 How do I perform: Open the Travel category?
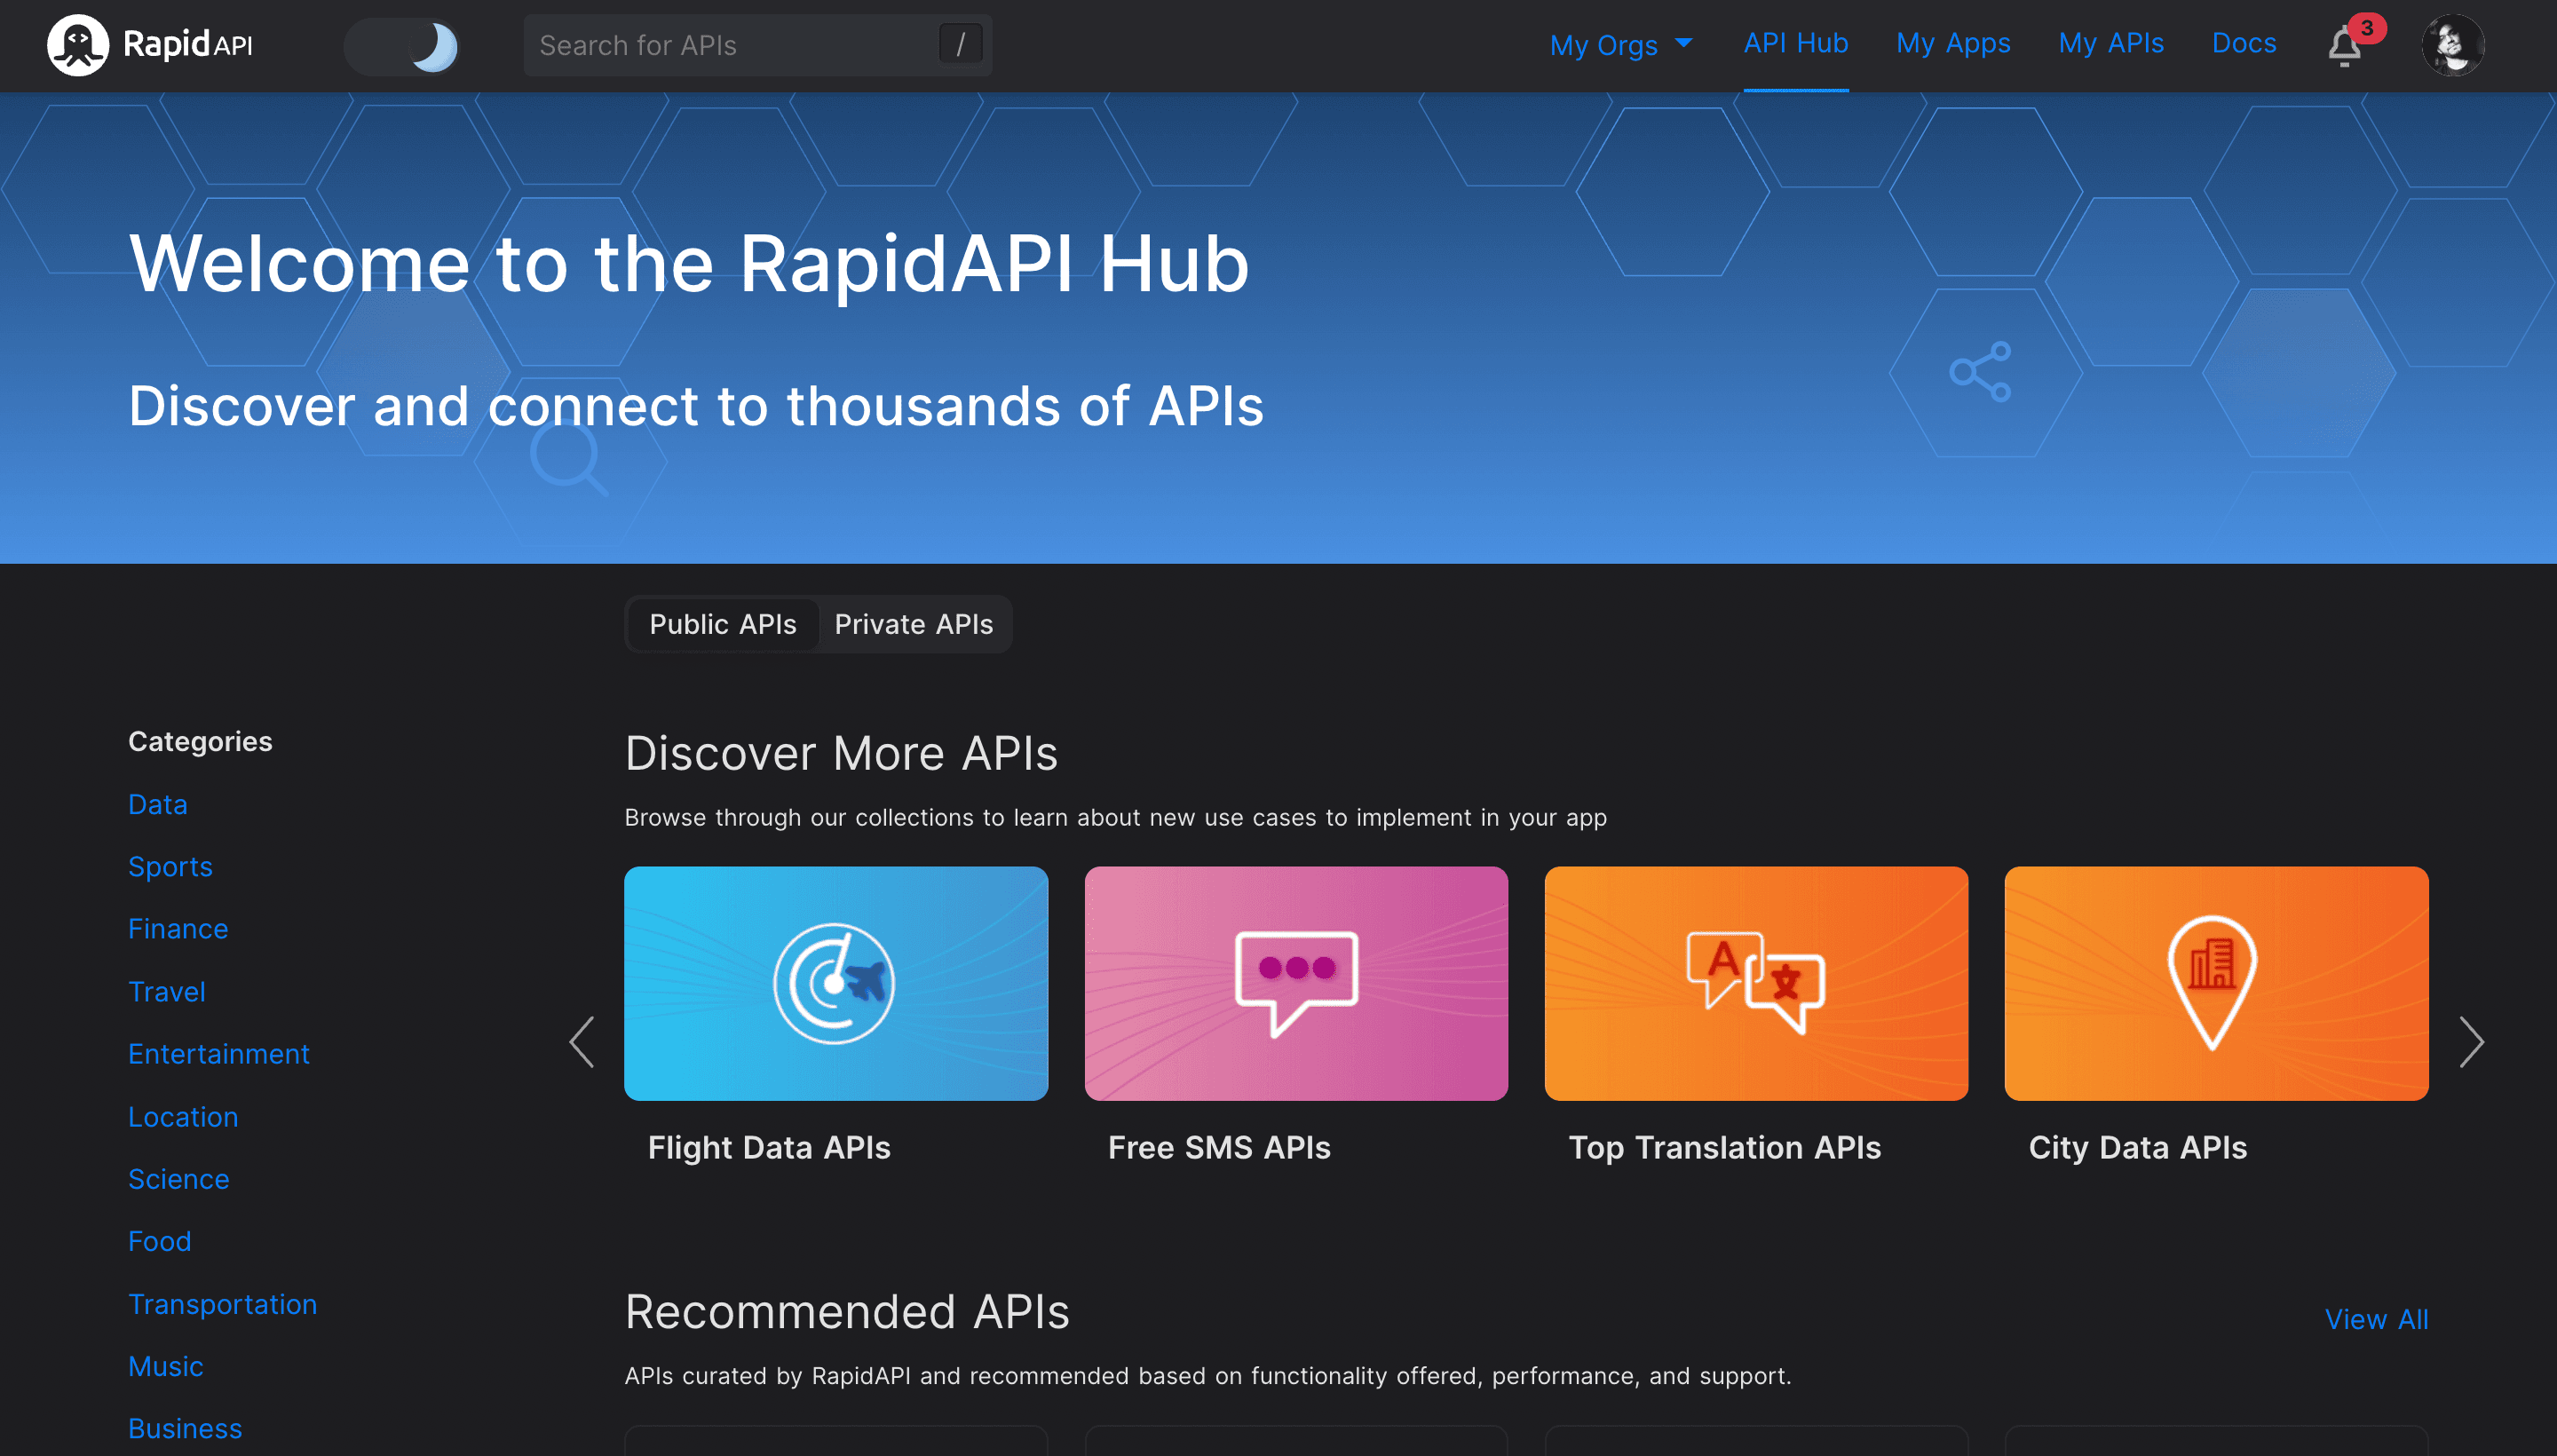(x=167, y=991)
